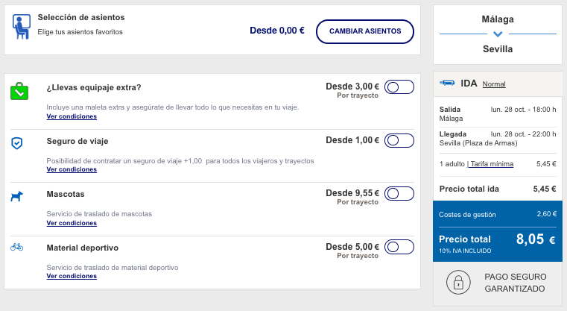
Task: Click the bus icon beside IDA
Action: pos(447,84)
